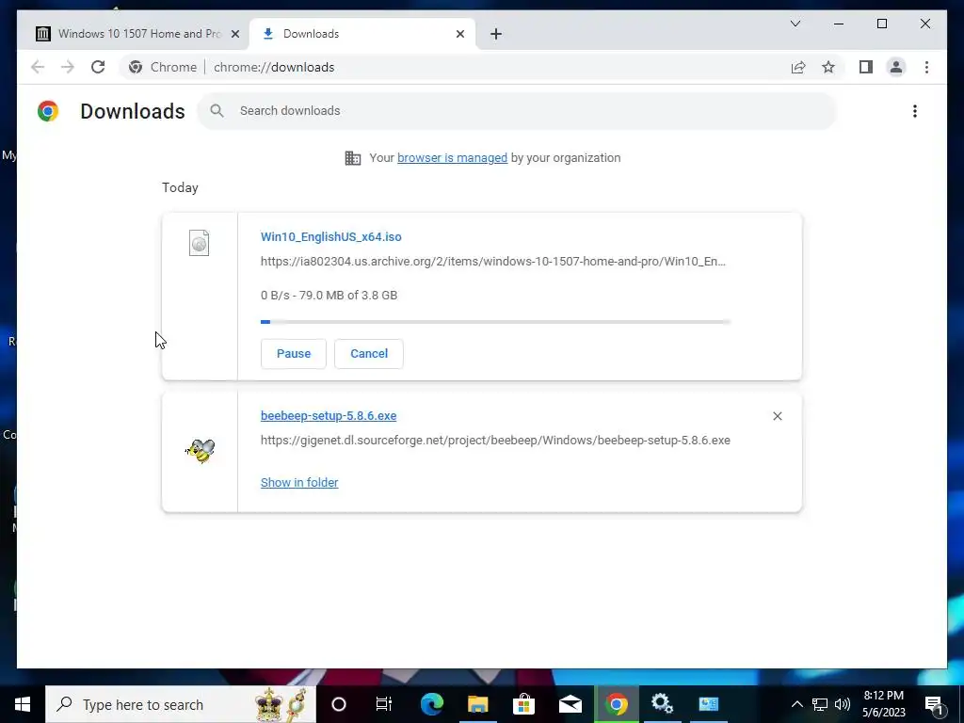Viewport: 964px width, 723px height.
Task: Click the BeeBEEP bee icon
Action: (201, 451)
